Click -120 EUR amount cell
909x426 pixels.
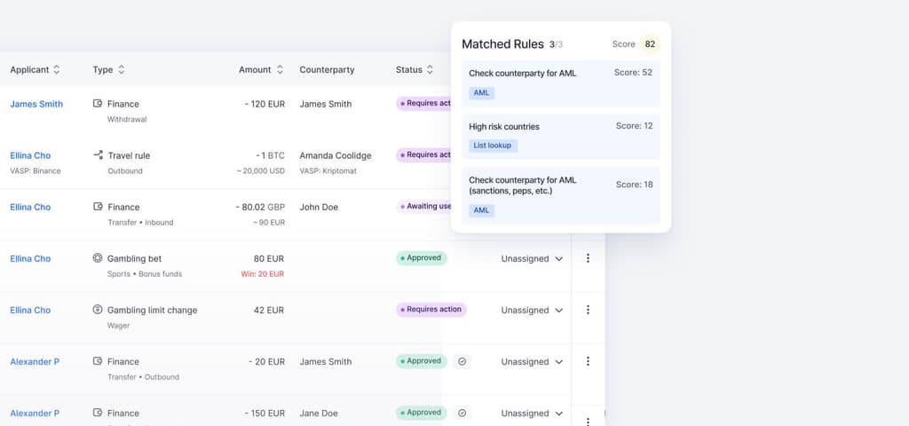point(265,105)
